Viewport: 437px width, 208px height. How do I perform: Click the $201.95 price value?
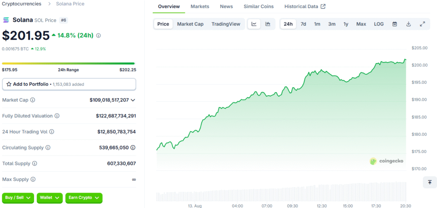[26, 35]
